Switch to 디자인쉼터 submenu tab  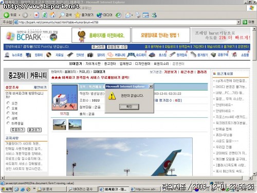(142, 64)
